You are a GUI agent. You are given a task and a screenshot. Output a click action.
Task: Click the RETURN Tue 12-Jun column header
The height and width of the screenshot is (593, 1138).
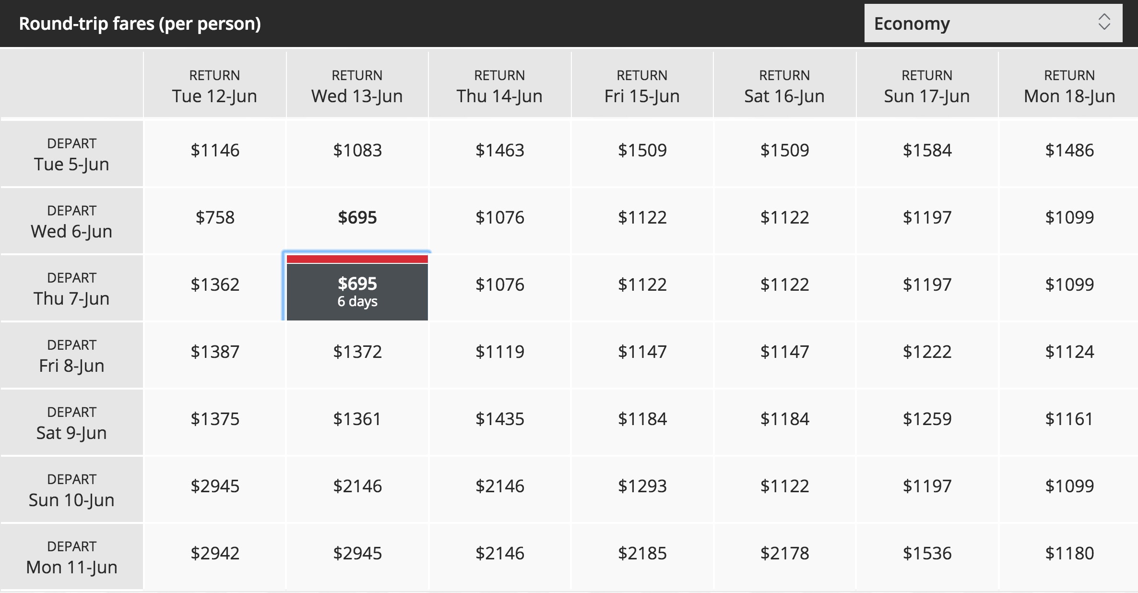[215, 84]
